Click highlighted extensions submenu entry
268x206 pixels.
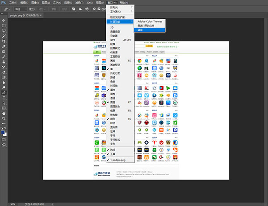click(x=150, y=30)
